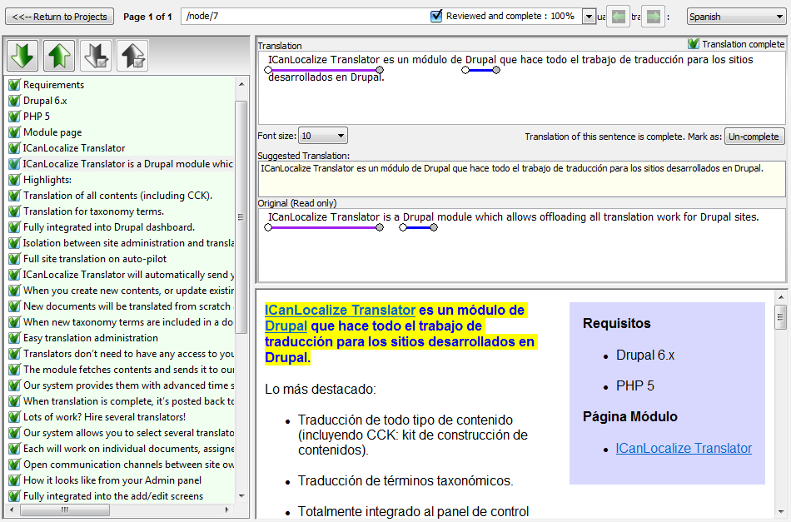Click the Translation complete check icon
Image resolution: width=791 pixels, height=522 pixels.
click(x=694, y=44)
